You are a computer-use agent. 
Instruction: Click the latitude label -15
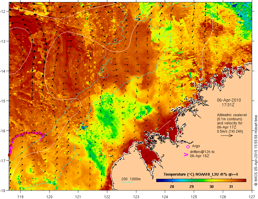click(3, 101)
